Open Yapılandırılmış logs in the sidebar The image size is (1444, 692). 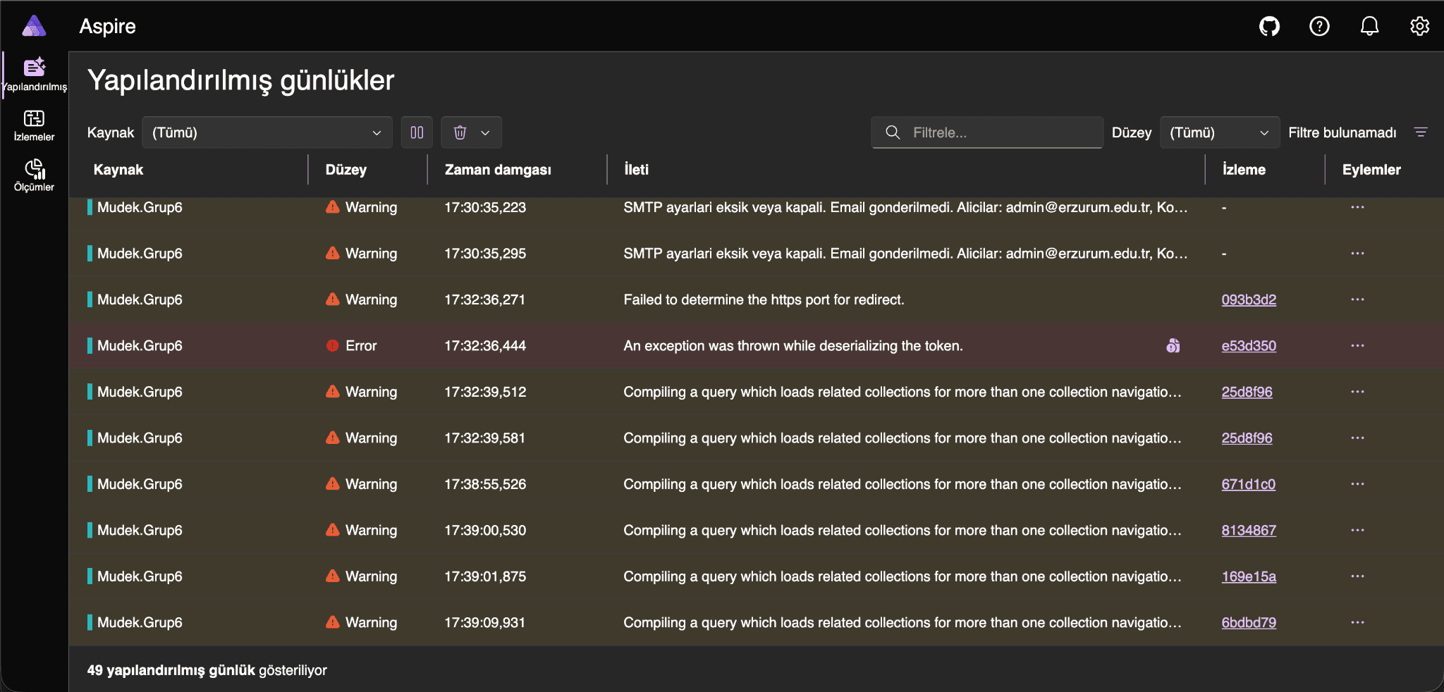tap(34, 75)
